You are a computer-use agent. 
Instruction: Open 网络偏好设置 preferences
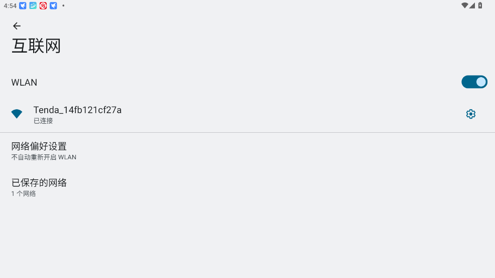pos(247,151)
